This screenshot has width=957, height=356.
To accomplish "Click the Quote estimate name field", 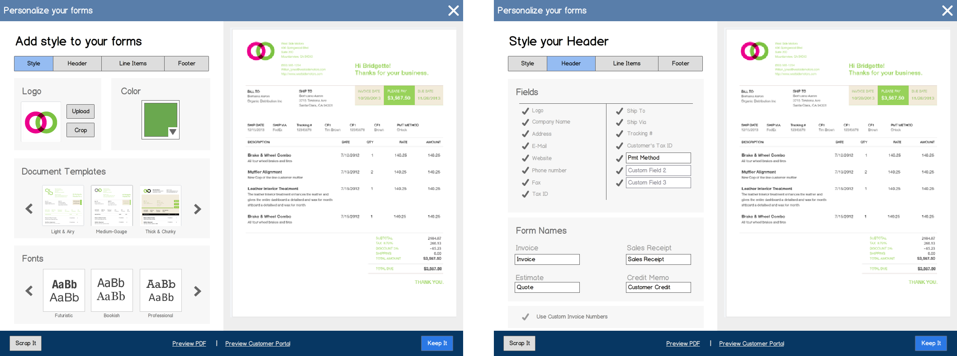I will pos(547,287).
